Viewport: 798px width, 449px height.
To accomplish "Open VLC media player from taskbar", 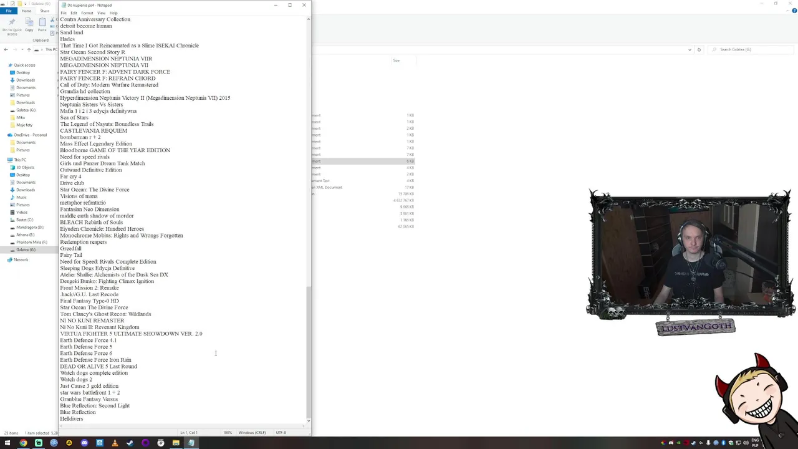I will (115, 443).
